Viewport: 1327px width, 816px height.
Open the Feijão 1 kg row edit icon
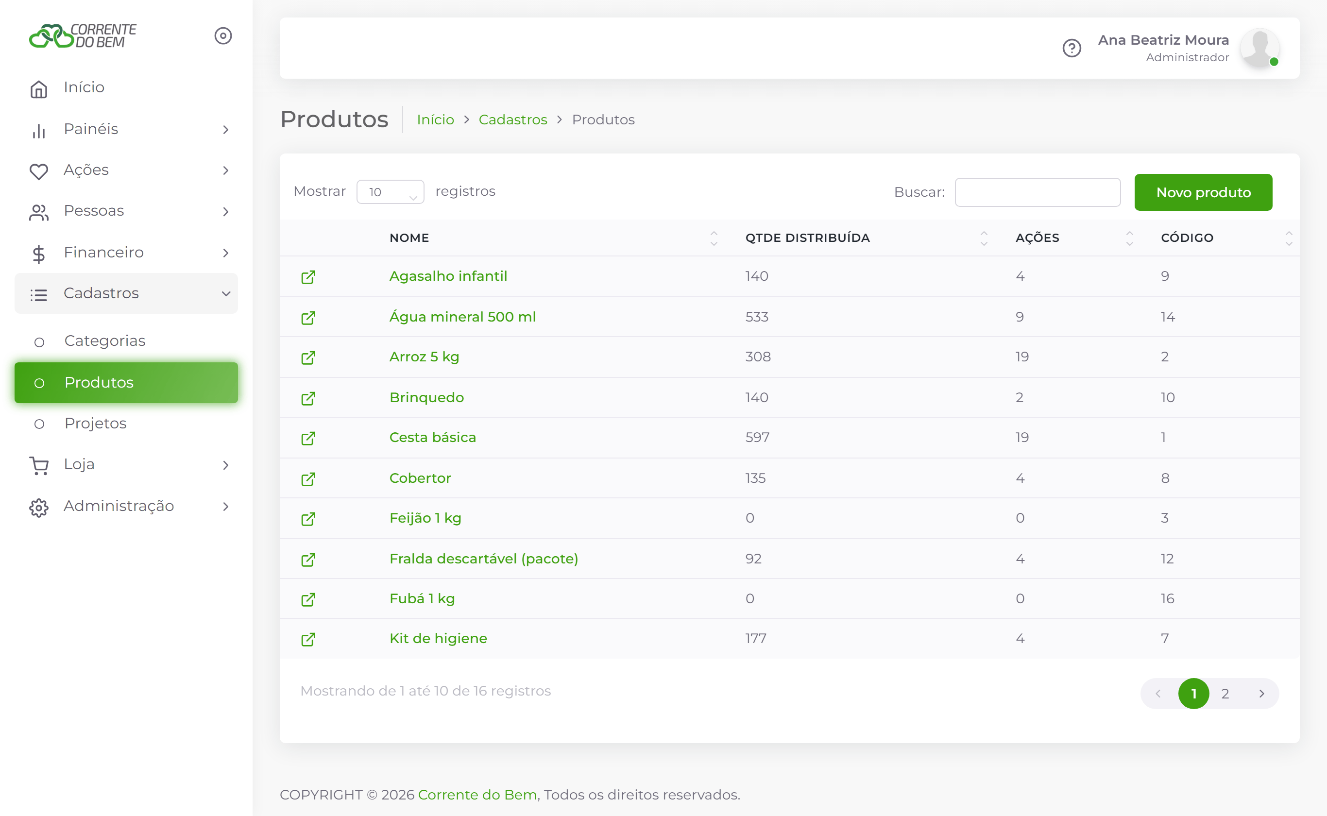308,519
